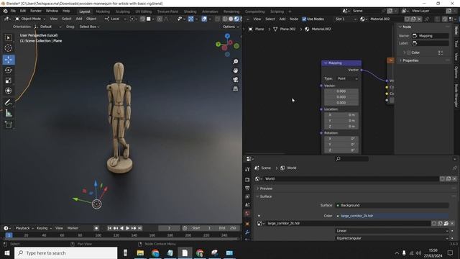Click the current frame field showing 1

[x=169, y=228]
